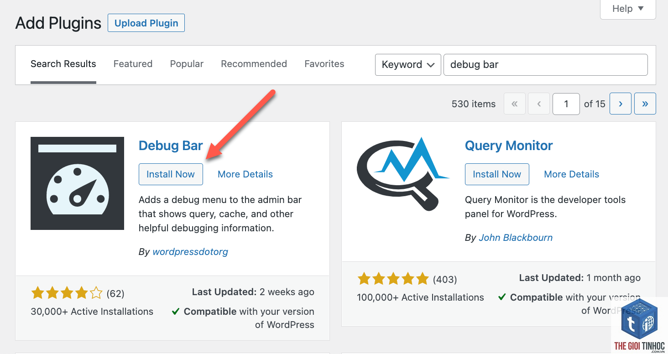Install the Query Monitor plugin
The width and height of the screenshot is (668, 354).
click(x=497, y=174)
